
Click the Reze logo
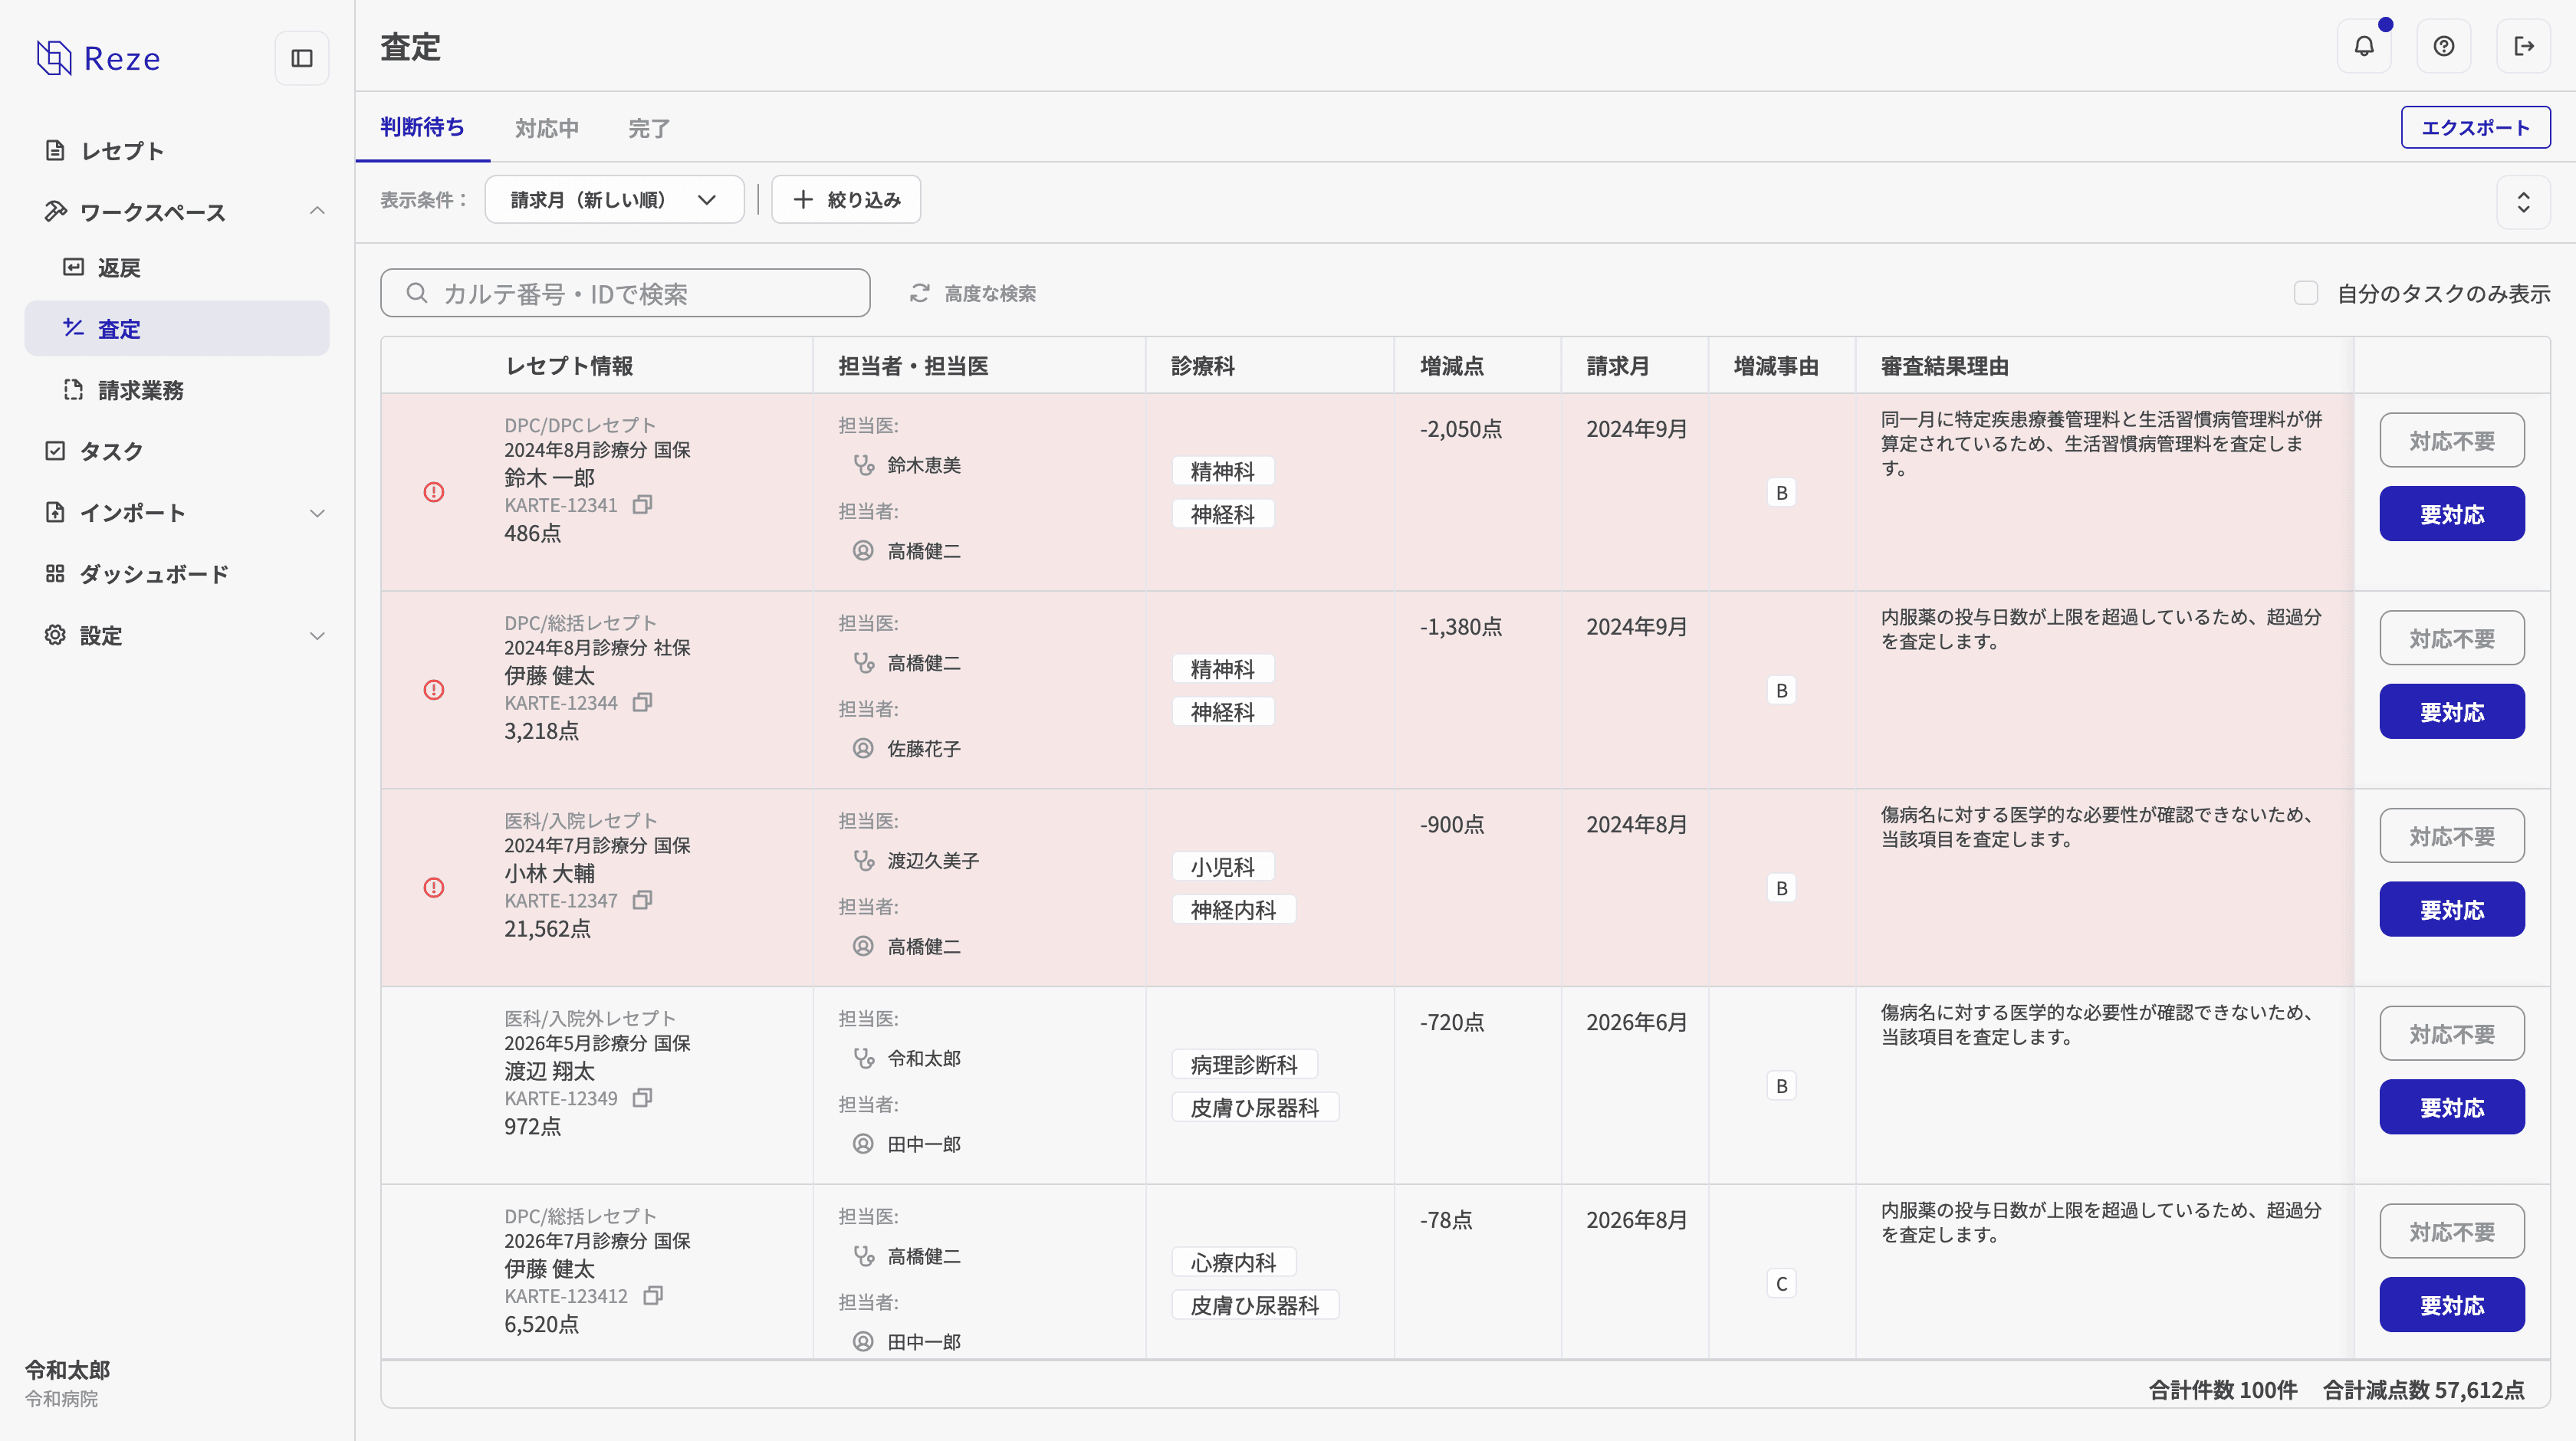coord(98,58)
